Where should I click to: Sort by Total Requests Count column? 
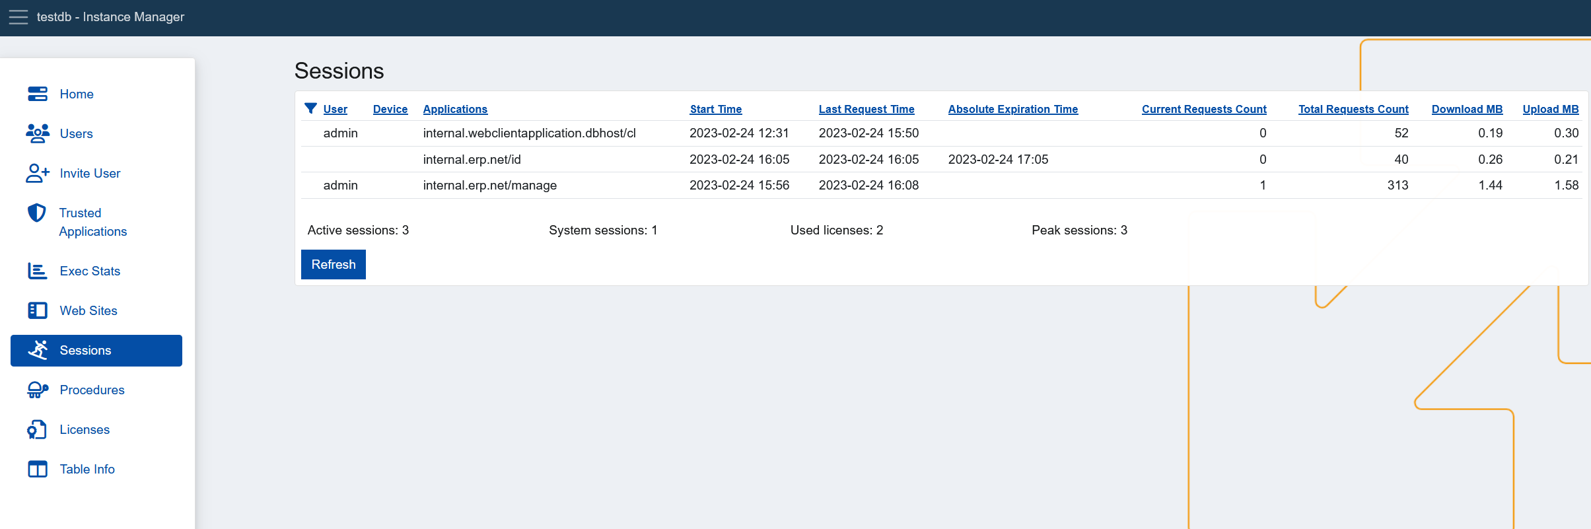tap(1353, 109)
